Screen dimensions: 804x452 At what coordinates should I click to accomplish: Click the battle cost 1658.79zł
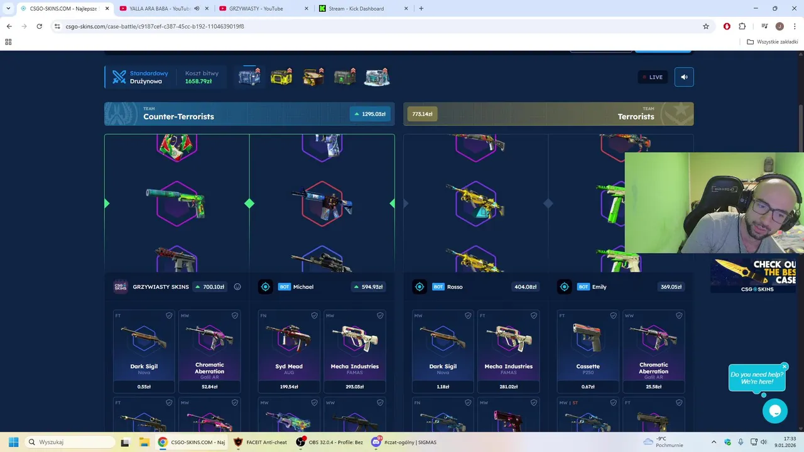tap(198, 82)
